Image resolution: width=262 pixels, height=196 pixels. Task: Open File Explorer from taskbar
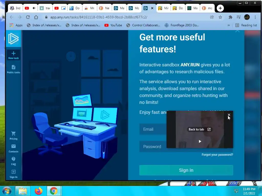[23, 191]
